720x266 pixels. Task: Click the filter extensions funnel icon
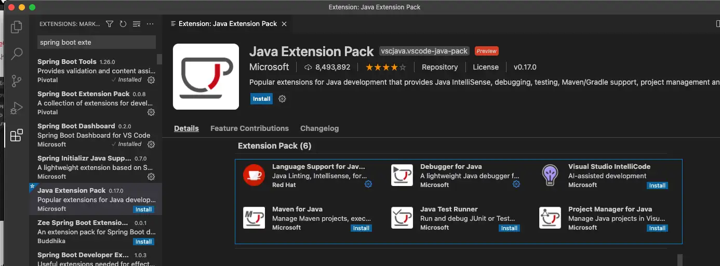(x=110, y=24)
